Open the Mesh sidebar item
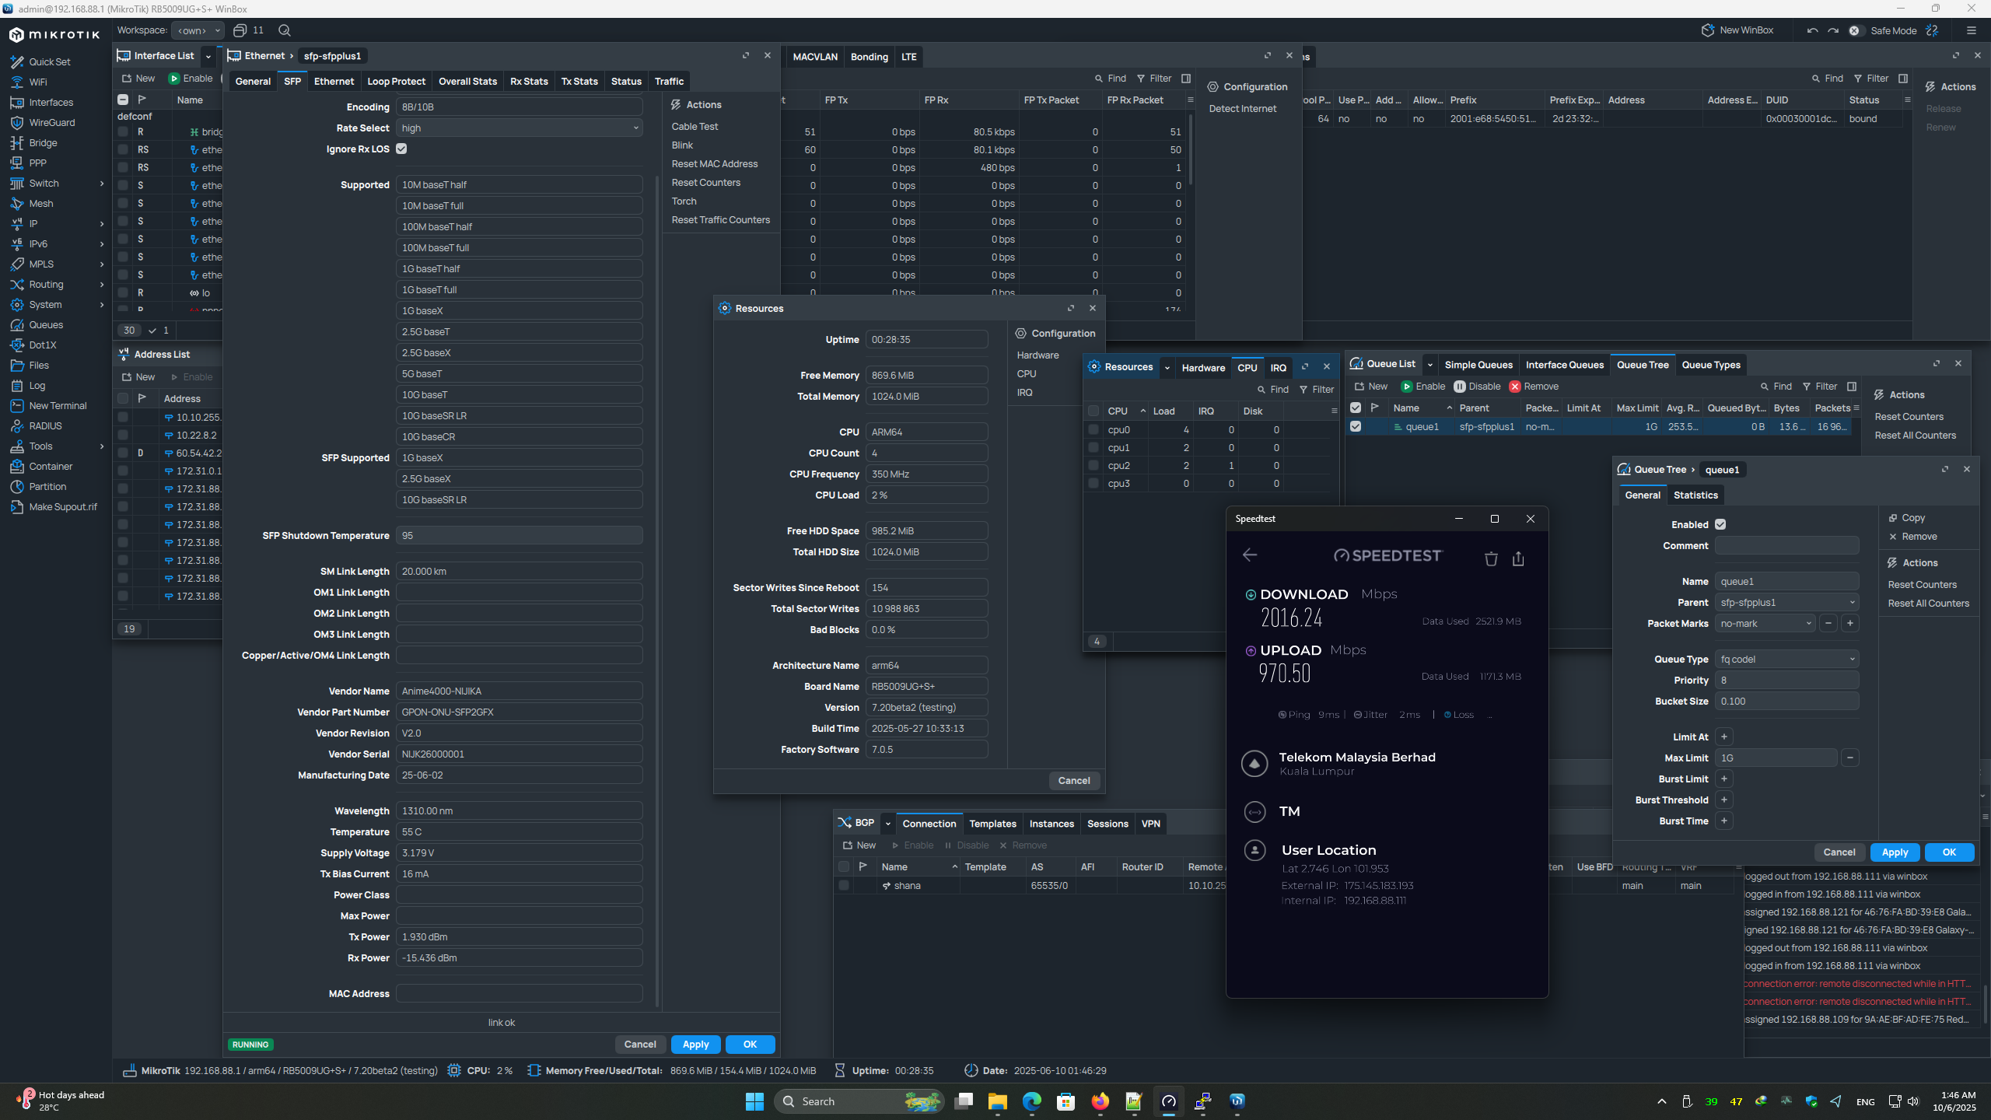Image resolution: width=1991 pixels, height=1120 pixels. pos(41,204)
